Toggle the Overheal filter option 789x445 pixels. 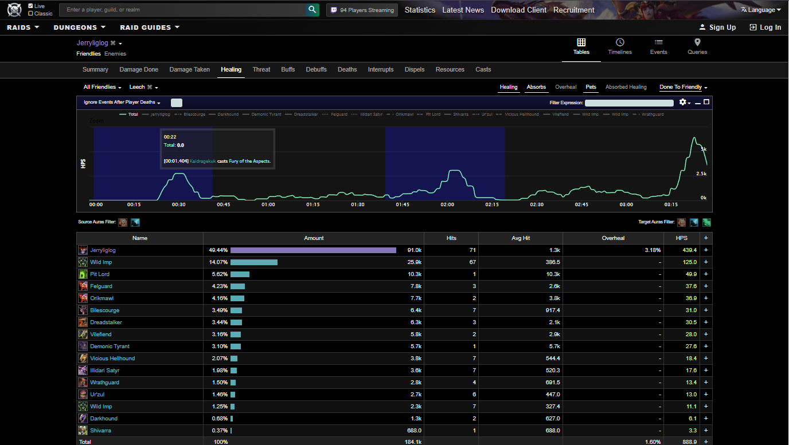(x=565, y=87)
